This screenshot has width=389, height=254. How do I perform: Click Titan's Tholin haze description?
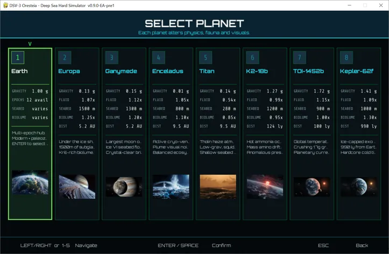click(217, 147)
